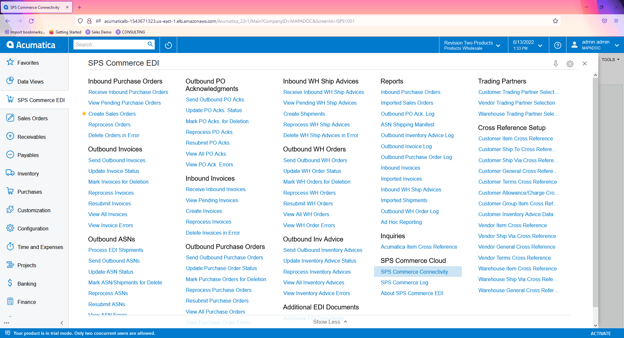This screenshot has width=624, height=338.
Task: Open Inventory truck icon
Action: click(x=10, y=173)
